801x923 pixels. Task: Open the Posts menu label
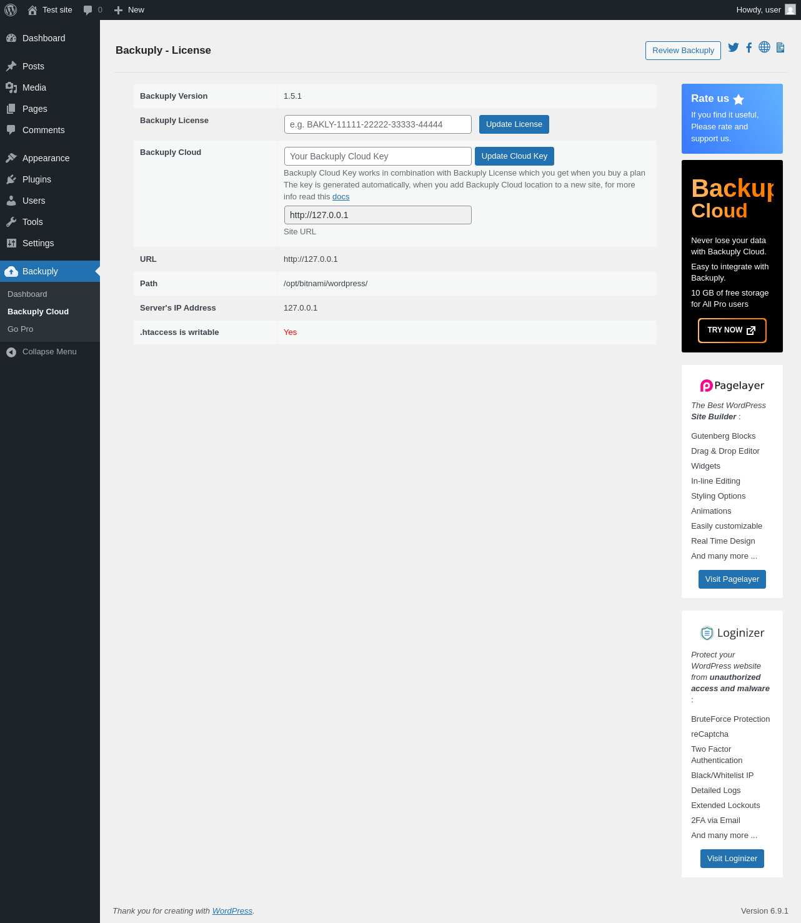pos(34,66)
